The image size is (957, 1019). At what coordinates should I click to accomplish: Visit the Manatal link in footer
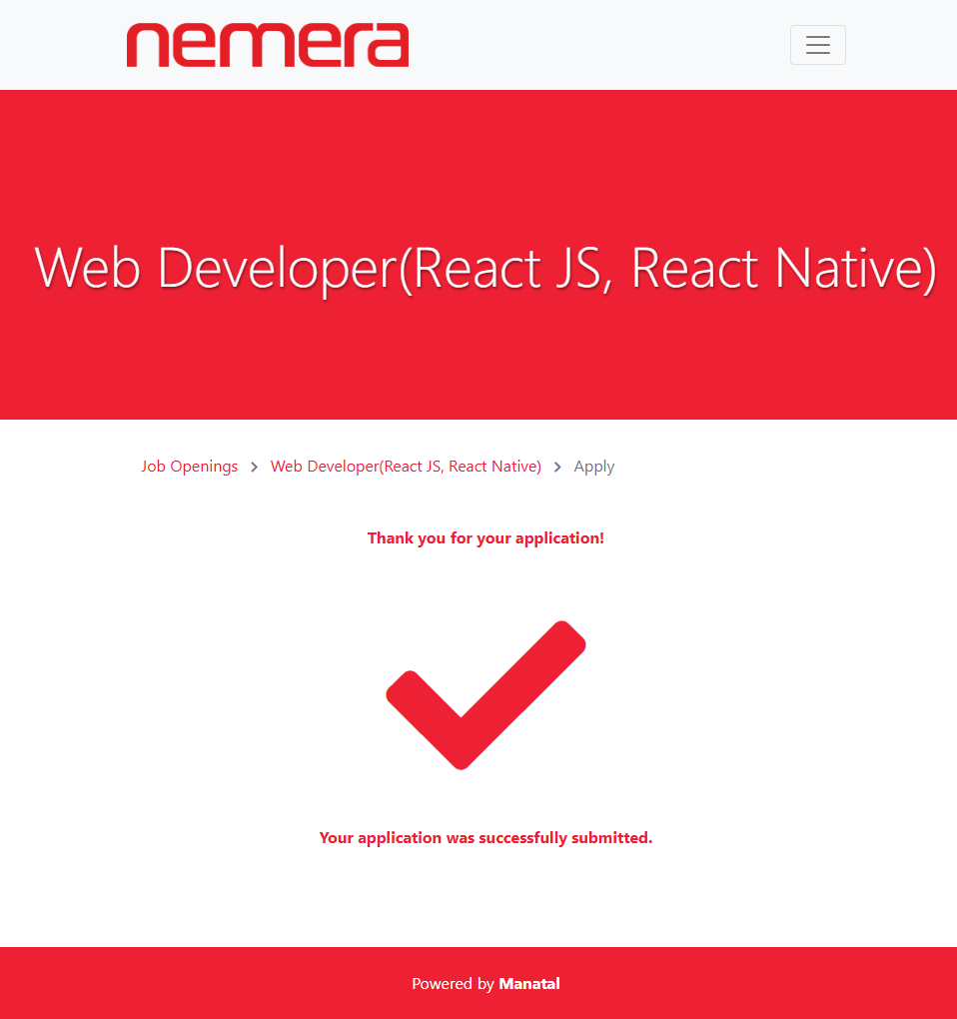529,984
